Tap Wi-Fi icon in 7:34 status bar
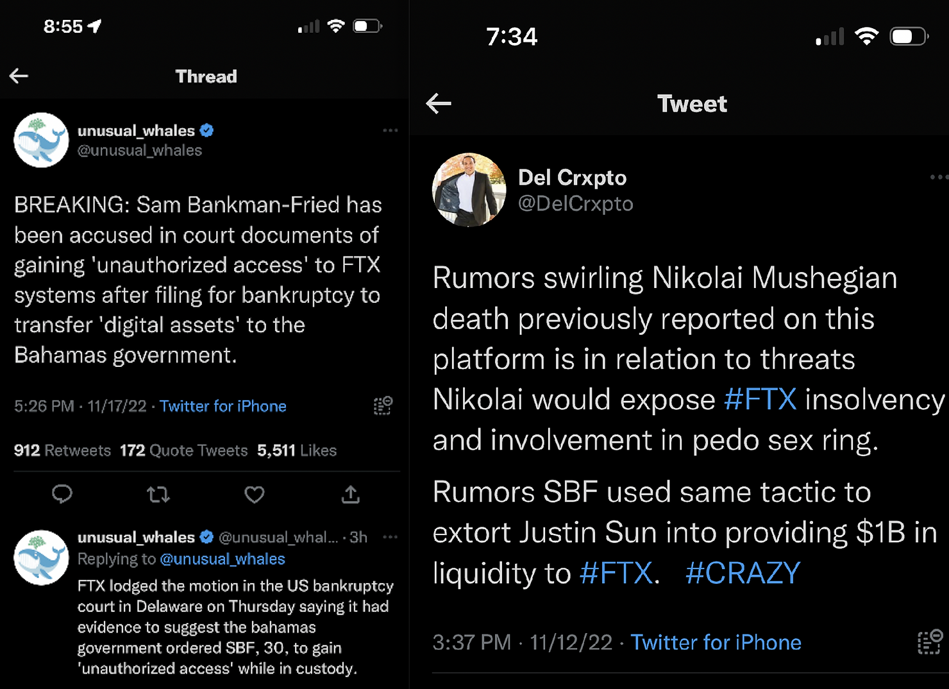 click(866, 37)
